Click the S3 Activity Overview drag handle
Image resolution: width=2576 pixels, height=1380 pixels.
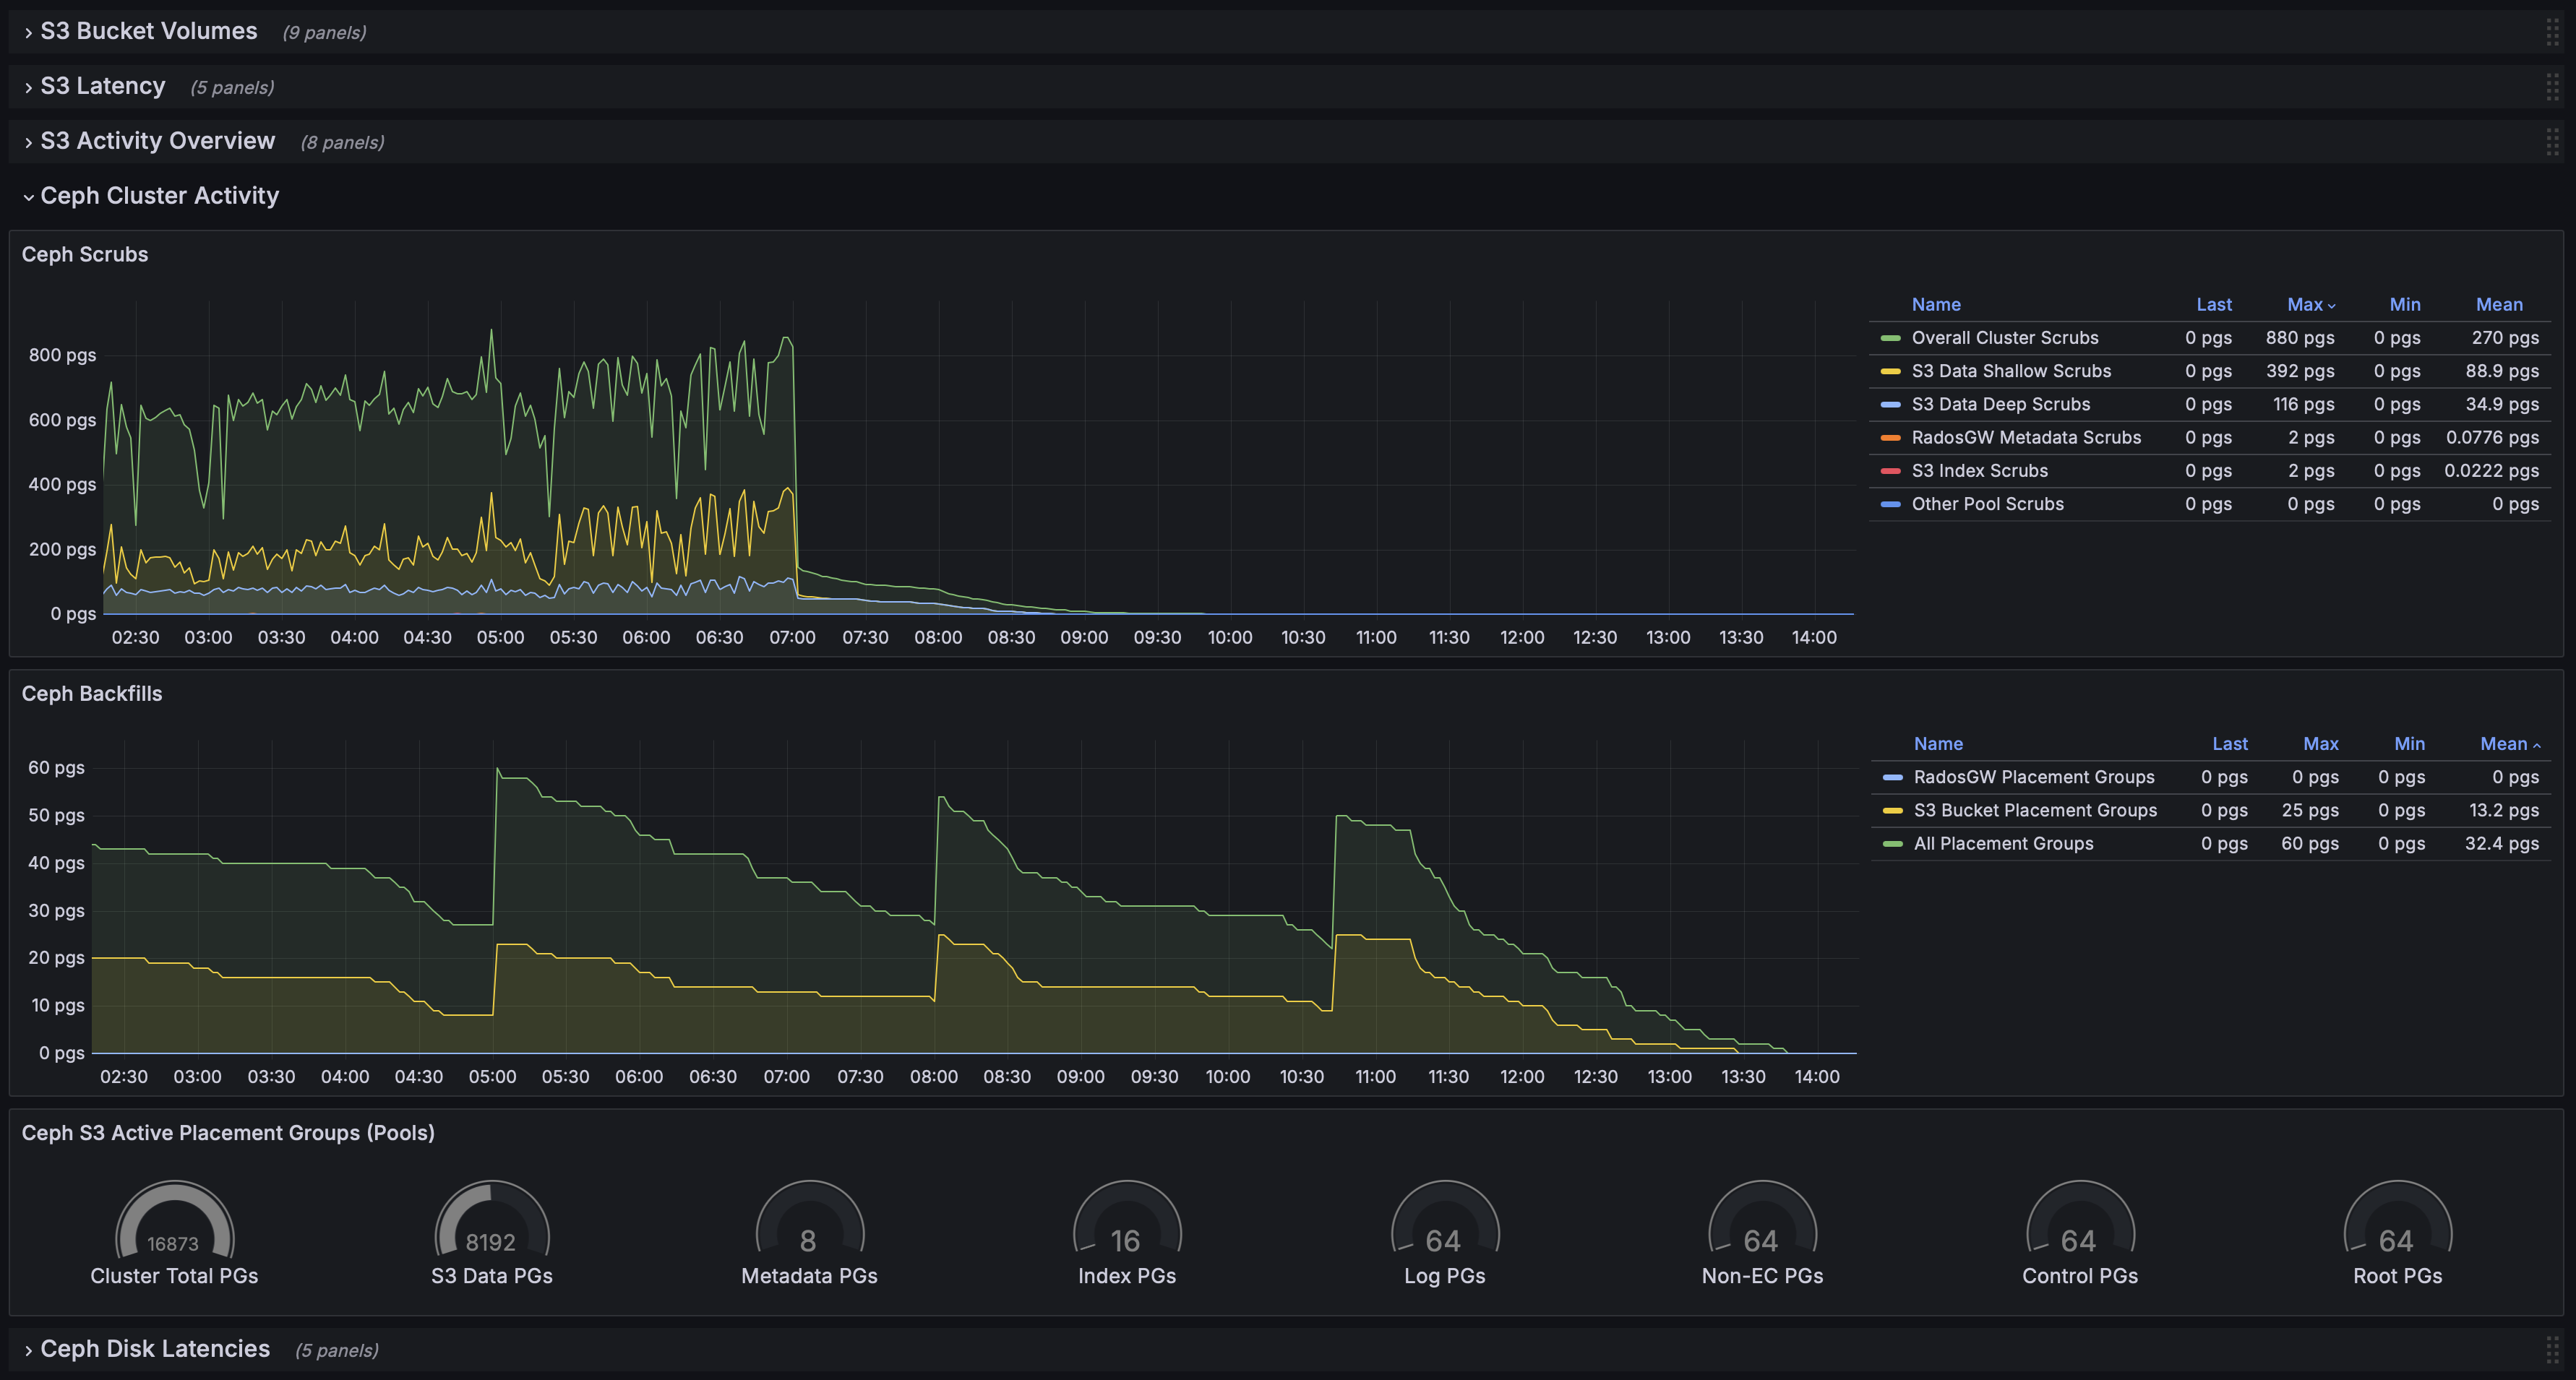coord(2552,142)
